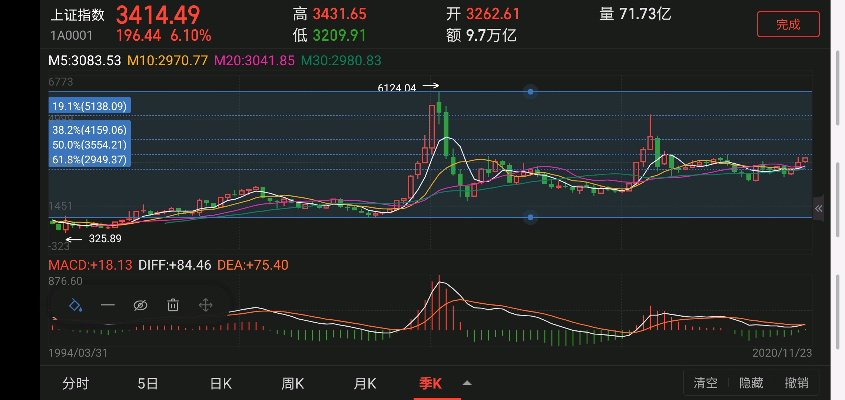Open the paint bucket color tool
This screenshot has width=845, height=400.
(76, 305)
